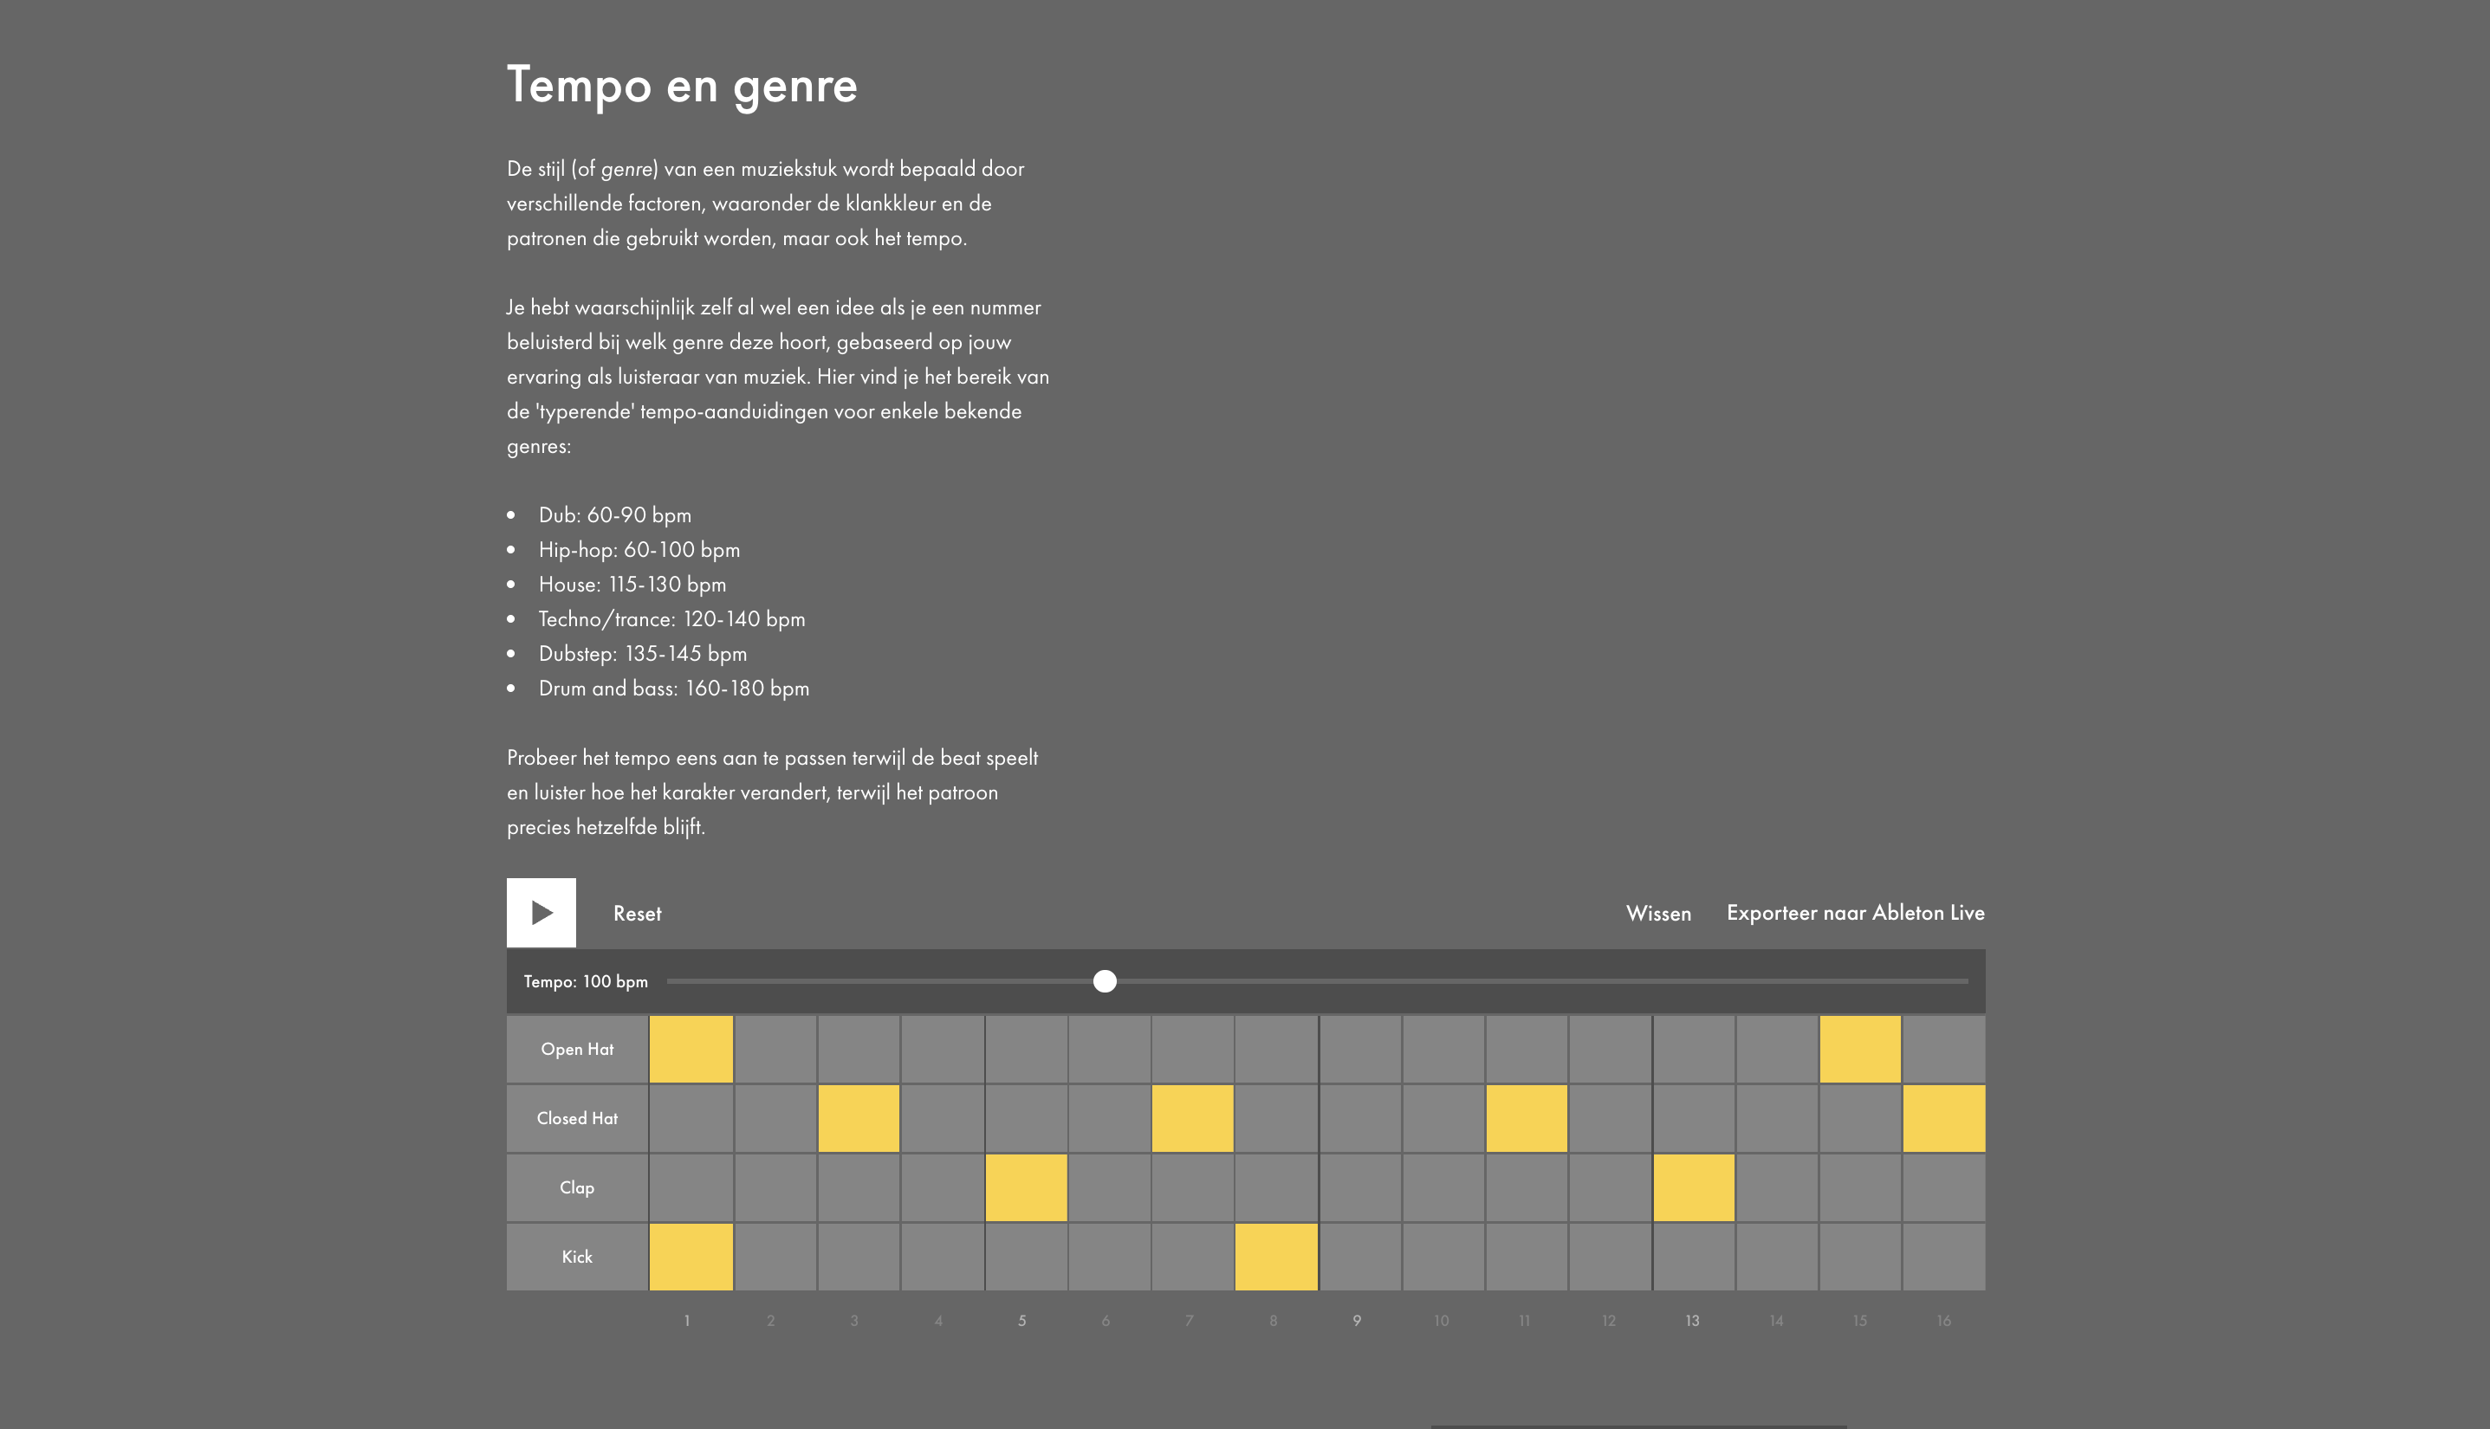Toggle Closed Hat step 3 off
Screen dimensions: 2490x1429
(x=858, y=1118)
